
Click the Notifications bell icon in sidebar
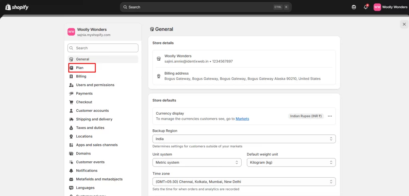tap(71, 171)
